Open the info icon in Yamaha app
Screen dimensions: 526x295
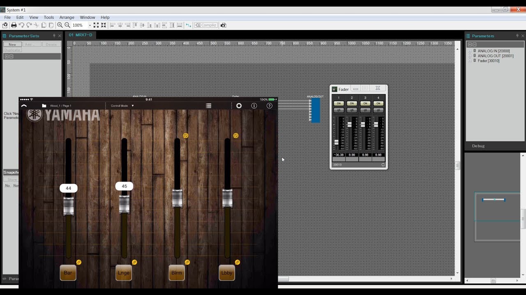(254, 106)
